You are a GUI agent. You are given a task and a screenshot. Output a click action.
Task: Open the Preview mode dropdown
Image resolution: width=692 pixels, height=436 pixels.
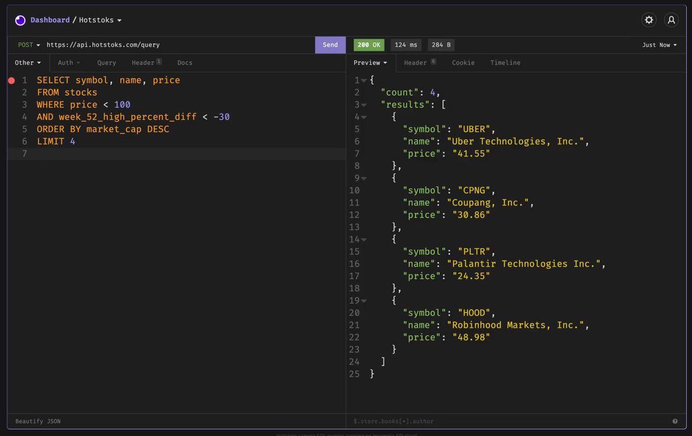click(371, 63)
